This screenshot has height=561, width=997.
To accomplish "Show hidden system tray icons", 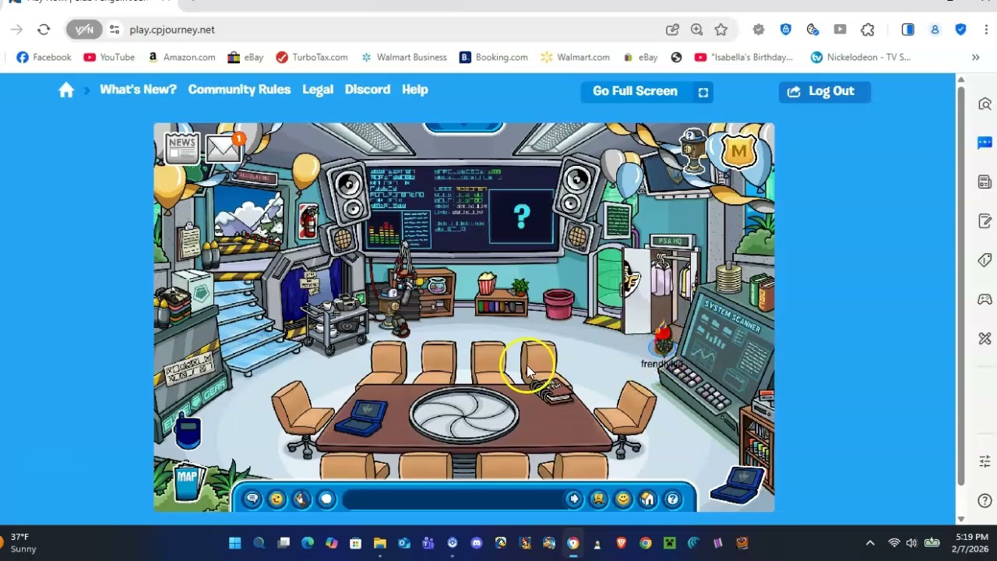I will point(870,543).
